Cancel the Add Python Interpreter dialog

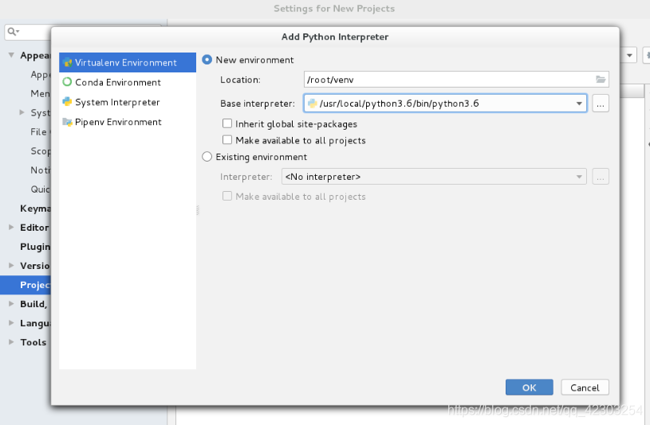point(585,388)
